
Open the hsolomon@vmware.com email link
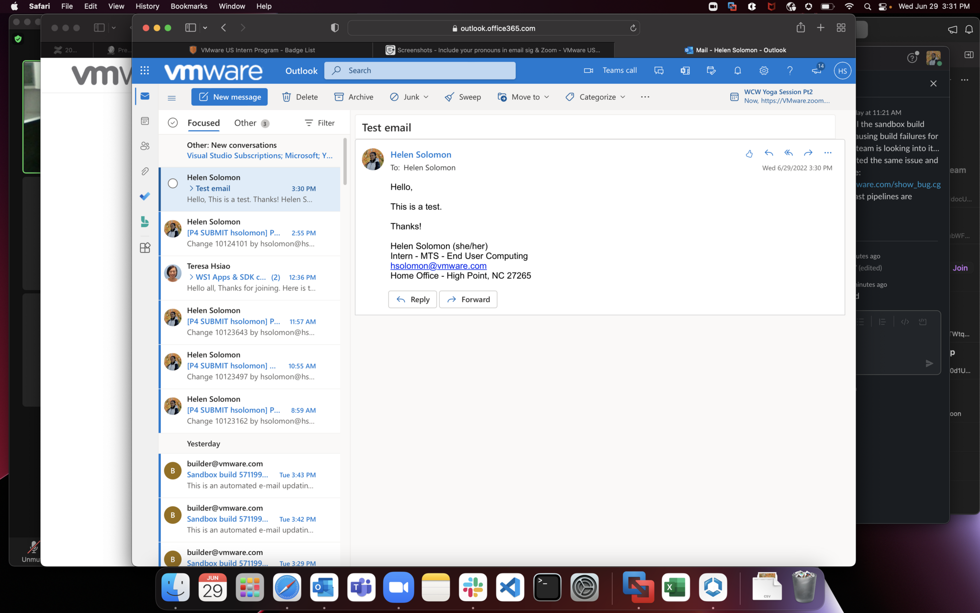[438, 266]
